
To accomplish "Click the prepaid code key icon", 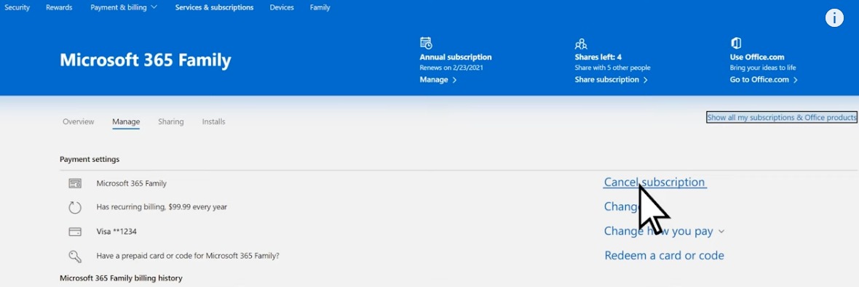I will coord(75,256).
